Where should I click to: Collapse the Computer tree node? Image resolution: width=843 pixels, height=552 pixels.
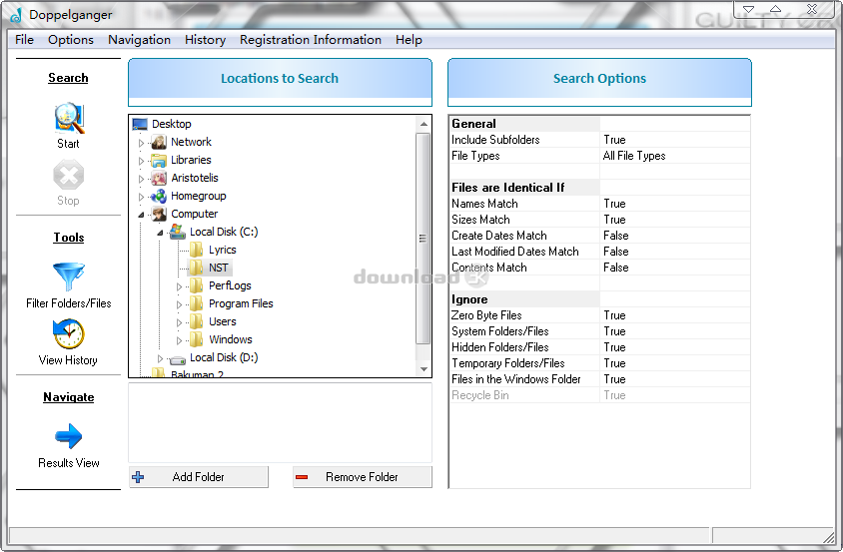141,215
